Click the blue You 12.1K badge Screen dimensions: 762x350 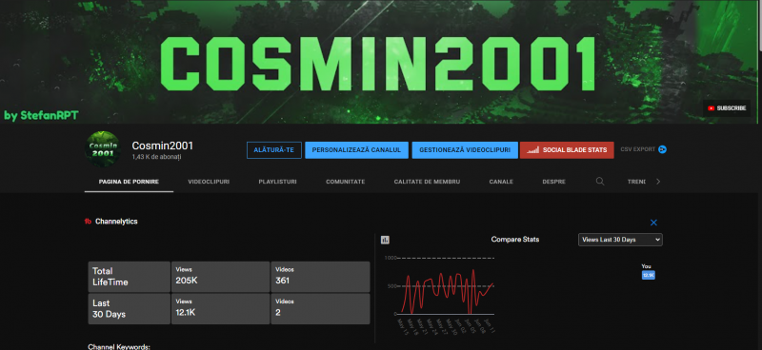649,275
